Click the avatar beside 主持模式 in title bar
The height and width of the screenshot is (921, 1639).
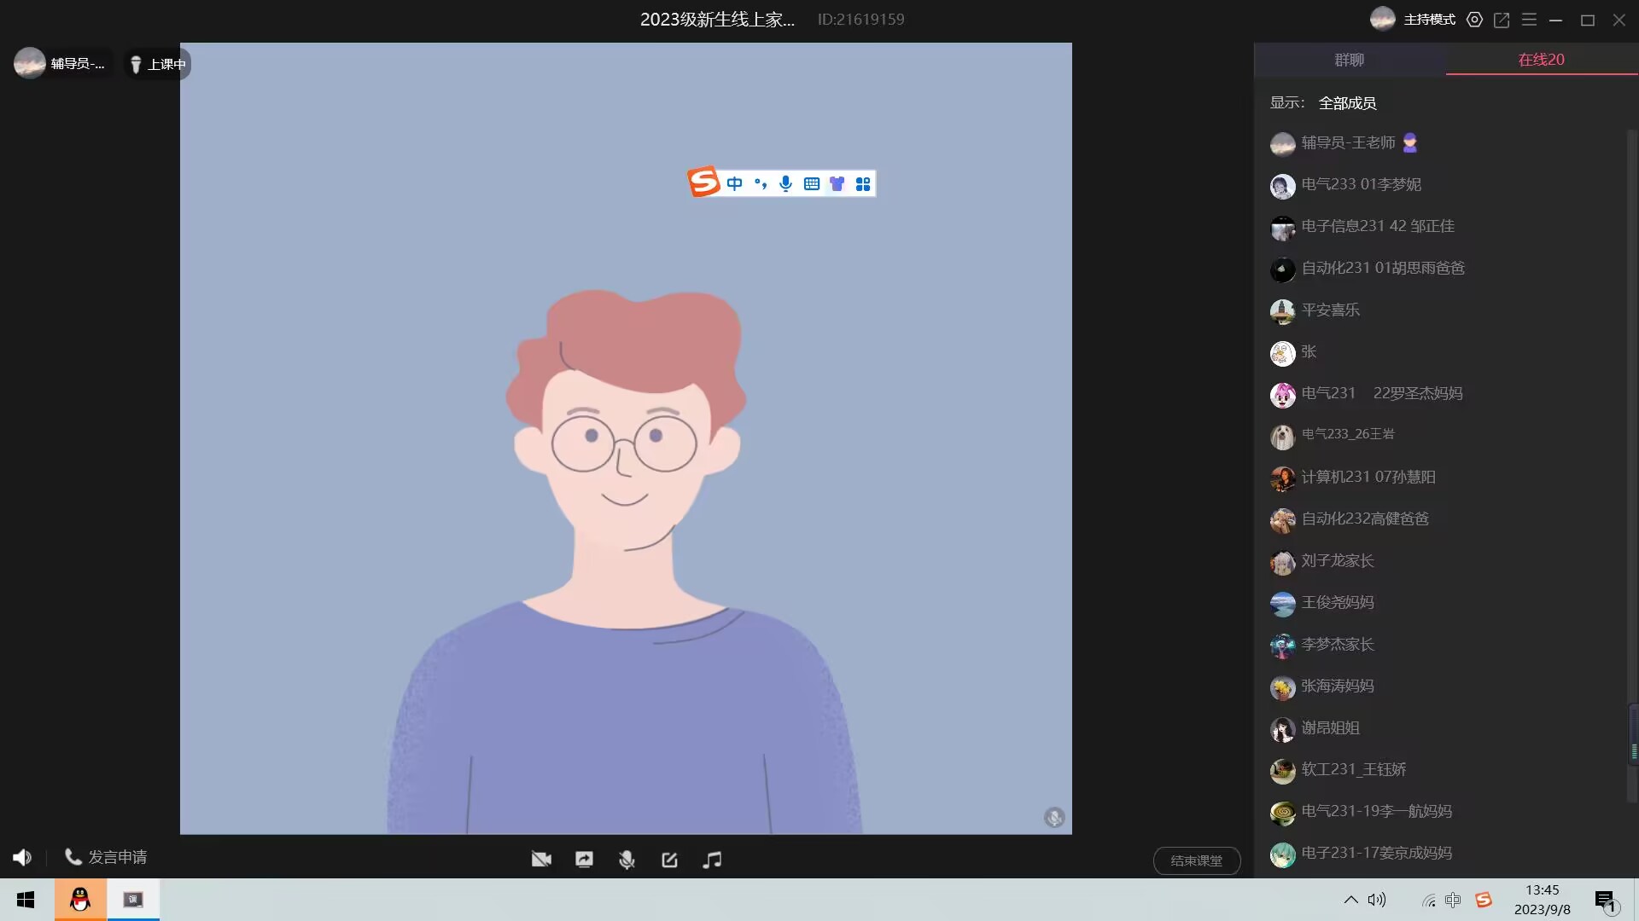(x=1383, y=19)
